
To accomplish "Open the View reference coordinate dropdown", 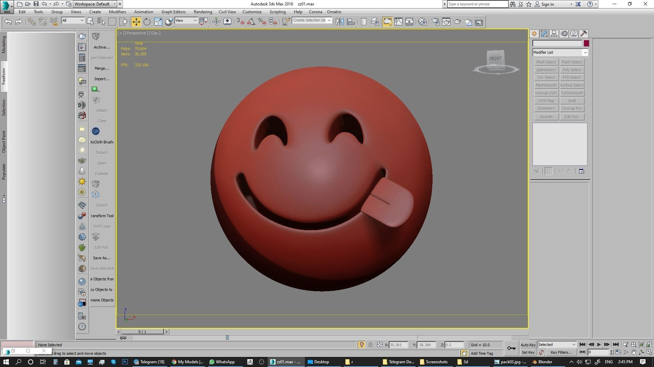I will coord(186,20).
